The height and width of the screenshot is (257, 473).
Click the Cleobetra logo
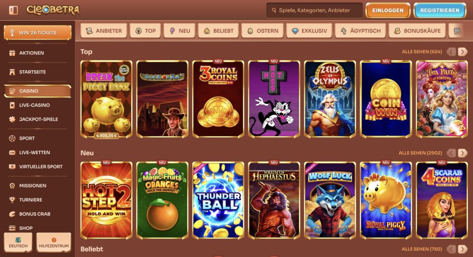pos(53,10)
